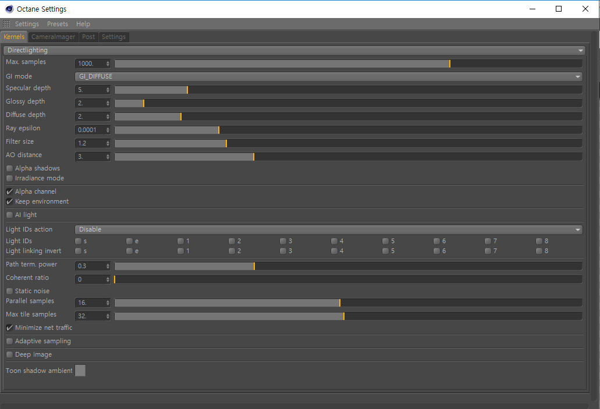Open the Help menu

point(83,24)
